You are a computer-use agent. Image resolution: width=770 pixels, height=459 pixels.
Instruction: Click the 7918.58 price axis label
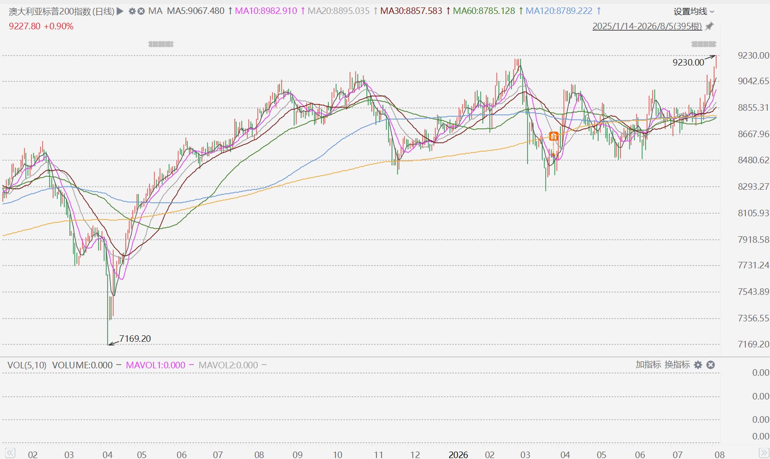754,240
